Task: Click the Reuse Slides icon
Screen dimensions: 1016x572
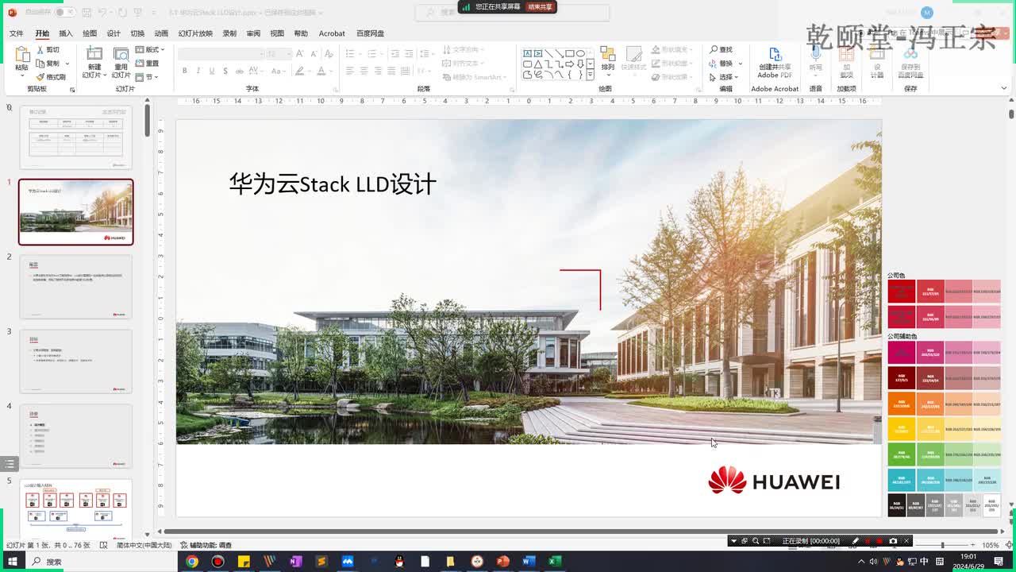Action: pyautogui.click(x=121, y=54)
